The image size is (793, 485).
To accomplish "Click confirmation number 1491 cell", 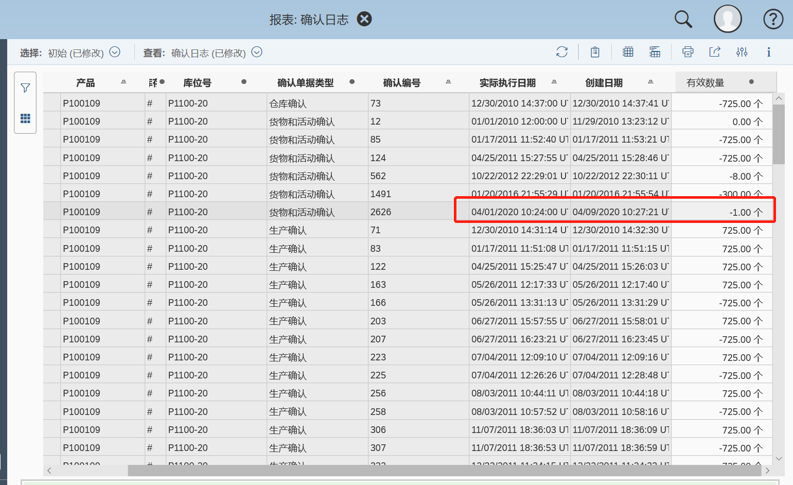I will coord(418,194).
